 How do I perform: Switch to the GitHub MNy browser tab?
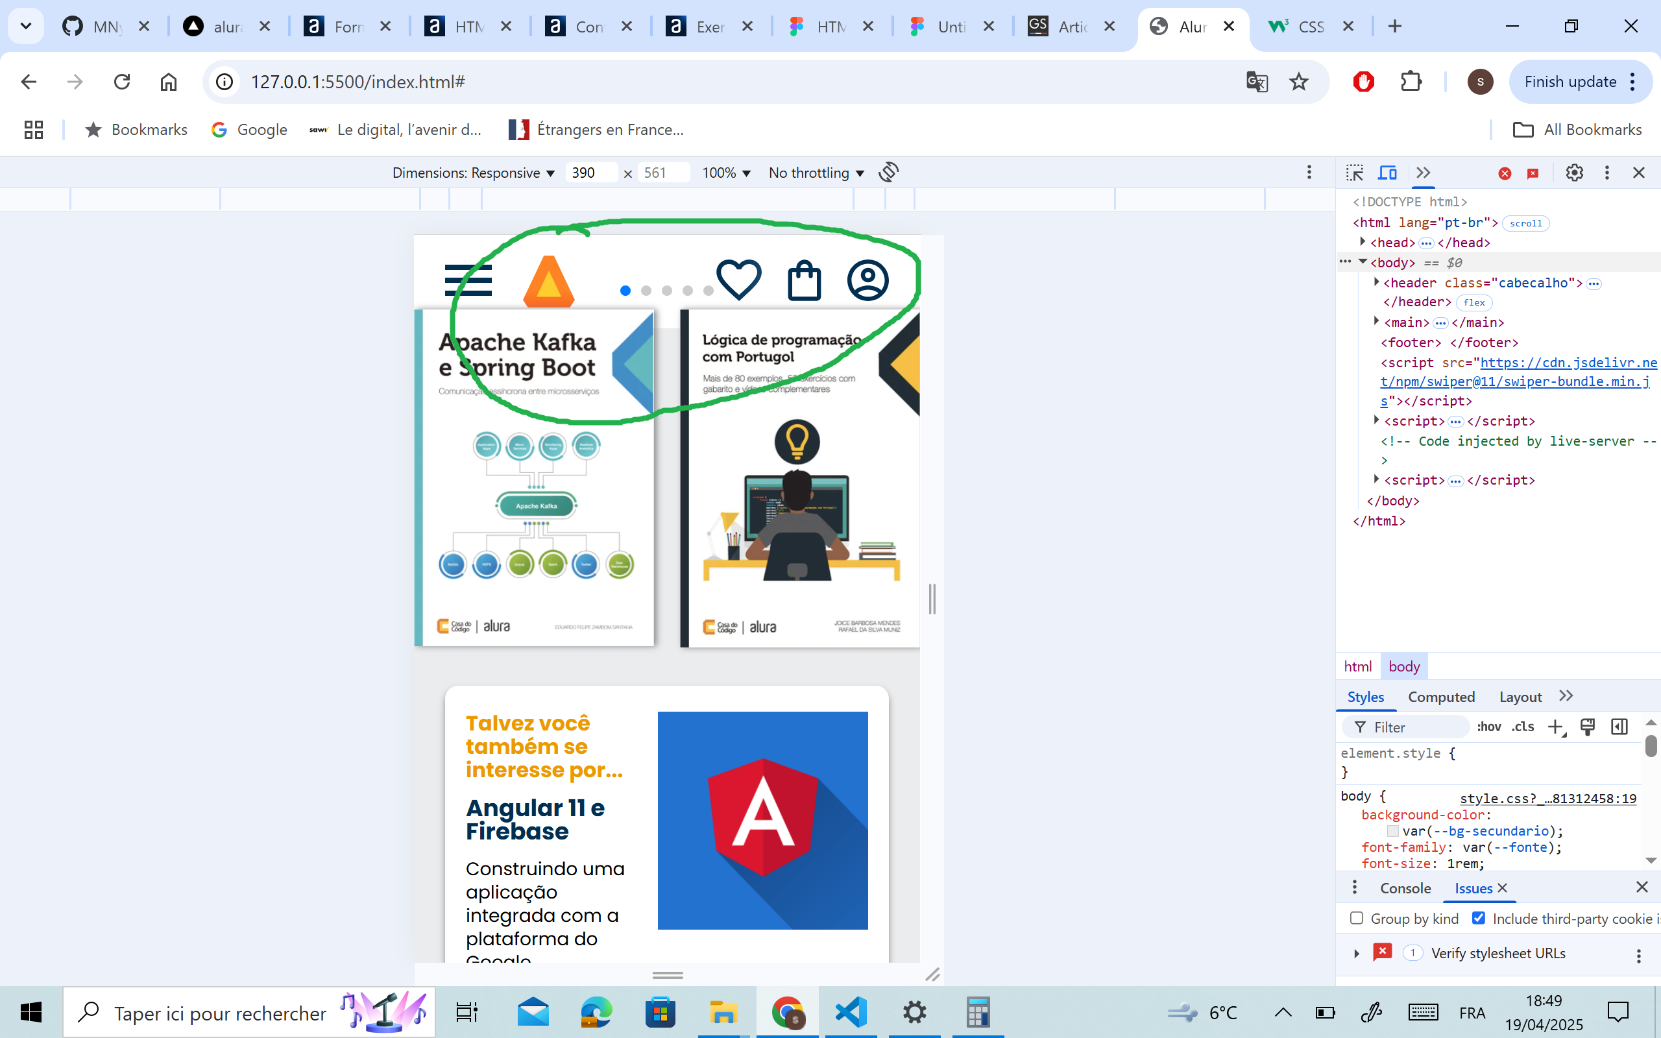108,27
